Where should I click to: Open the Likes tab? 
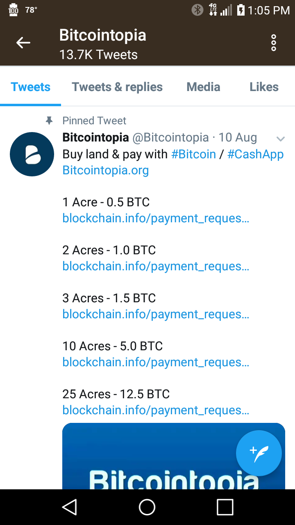pyautogui.click(x=264, y=87)
